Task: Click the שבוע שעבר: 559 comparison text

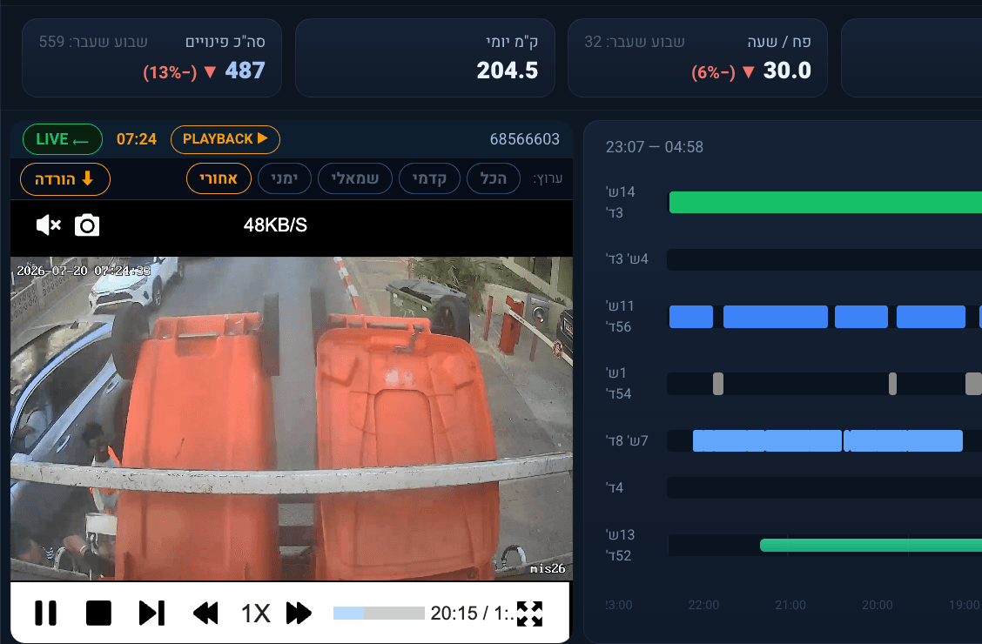Action: pyautogui.click(x=93, y=42)
